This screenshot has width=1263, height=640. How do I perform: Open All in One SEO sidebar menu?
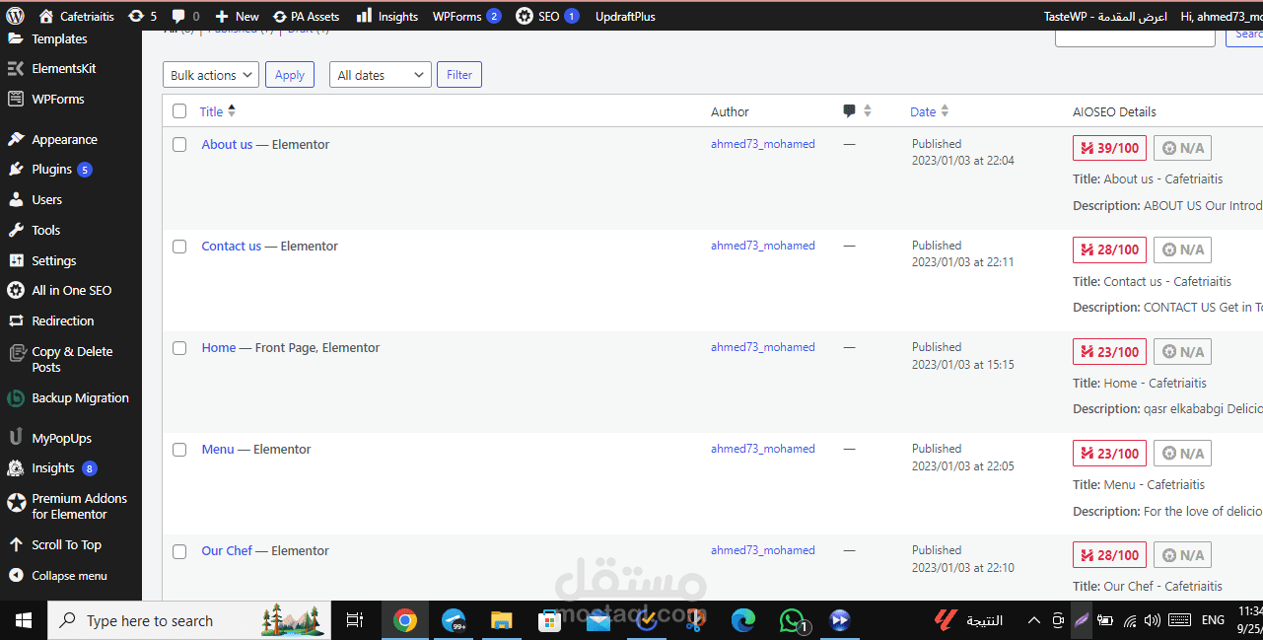(x=71, y=290)
